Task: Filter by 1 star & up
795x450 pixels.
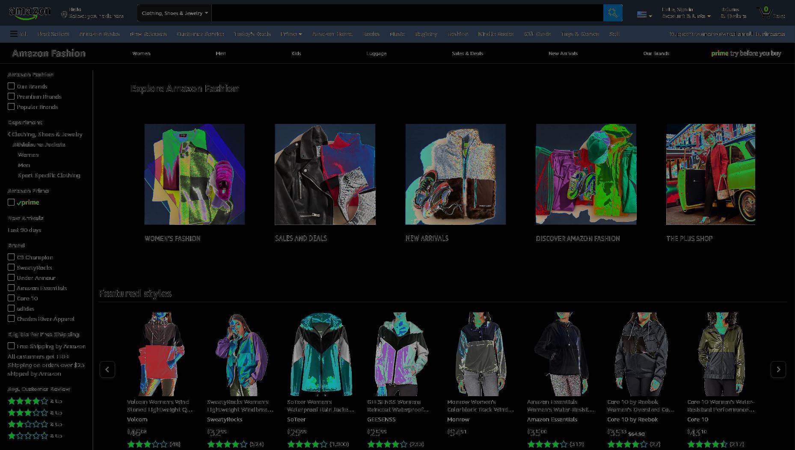Action: coord(35,435)
